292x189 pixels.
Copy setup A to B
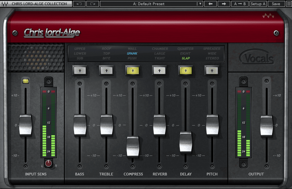pyautogui.click(x=240, y=4)
